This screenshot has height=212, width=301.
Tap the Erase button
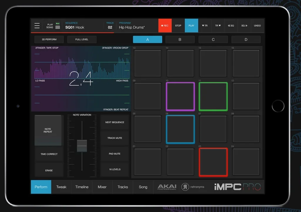[x=49, y=170]
